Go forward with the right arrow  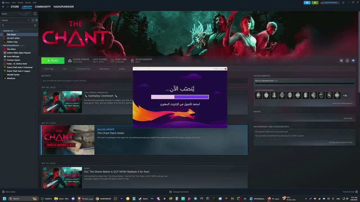pos(7,7)
